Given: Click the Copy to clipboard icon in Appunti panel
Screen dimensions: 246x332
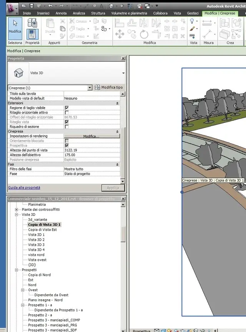Looking at the screenshot, I should click(63, 29).
